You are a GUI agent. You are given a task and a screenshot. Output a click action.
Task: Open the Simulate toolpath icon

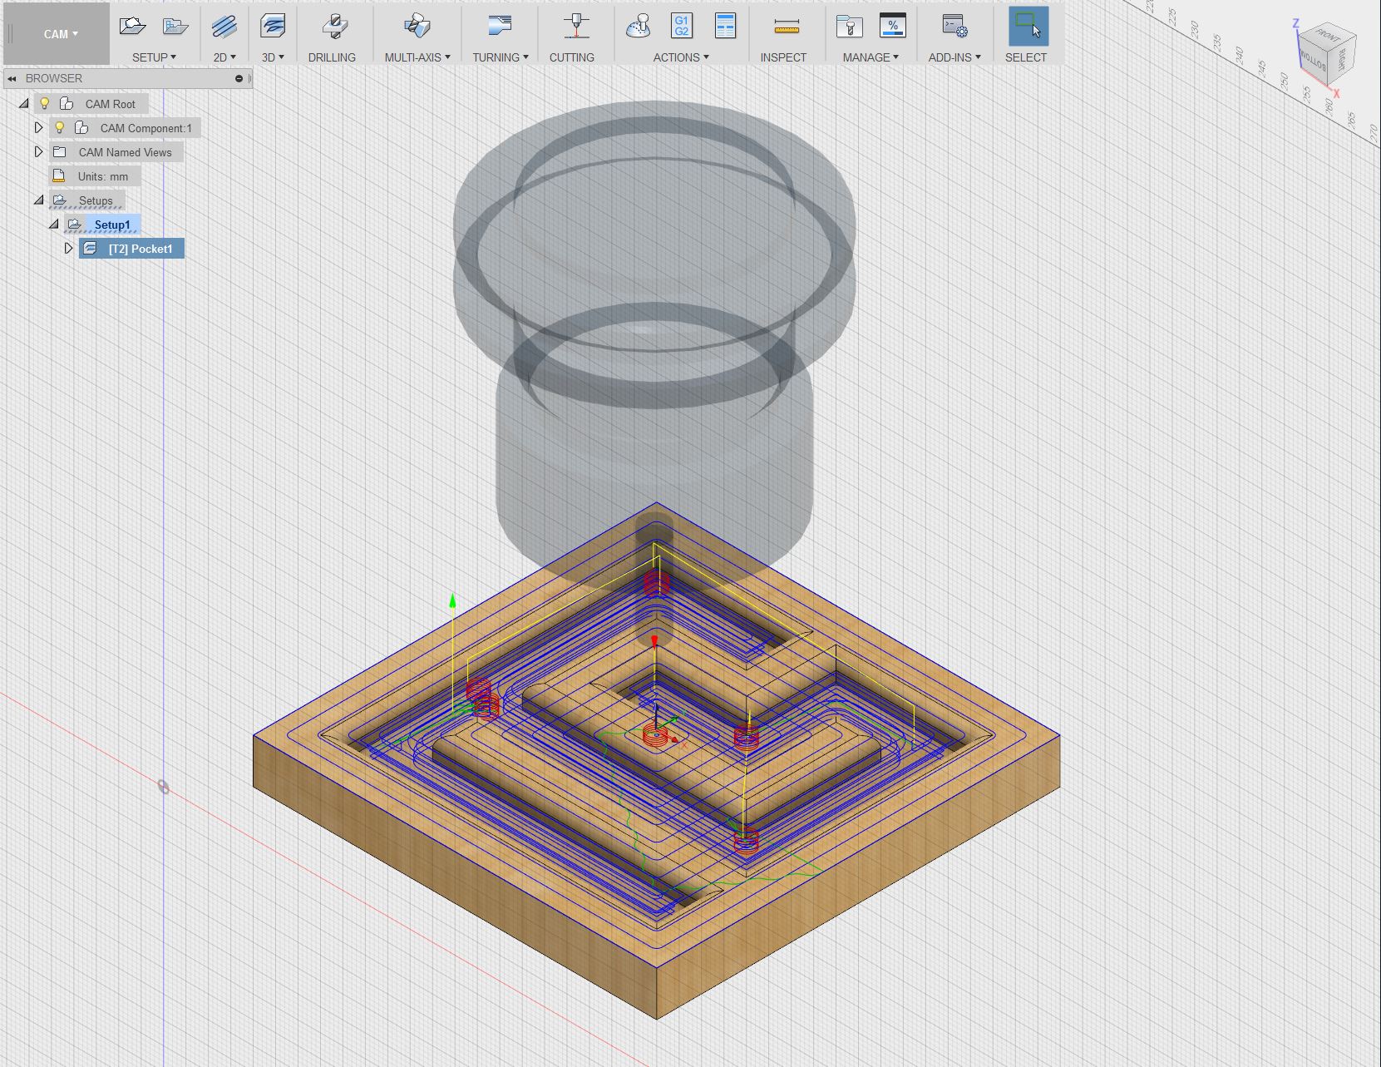(x=638, y=27)
